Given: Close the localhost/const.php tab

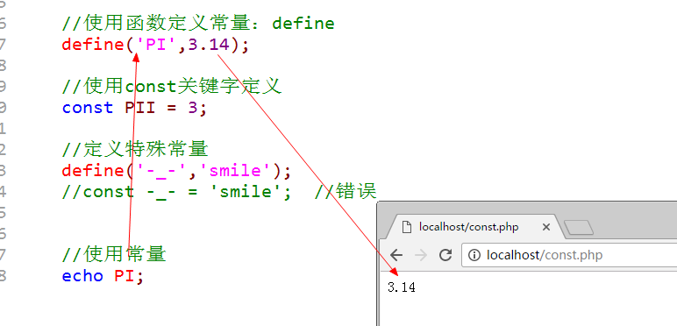Looking at the screenshot, I should [x=546, y=227].
